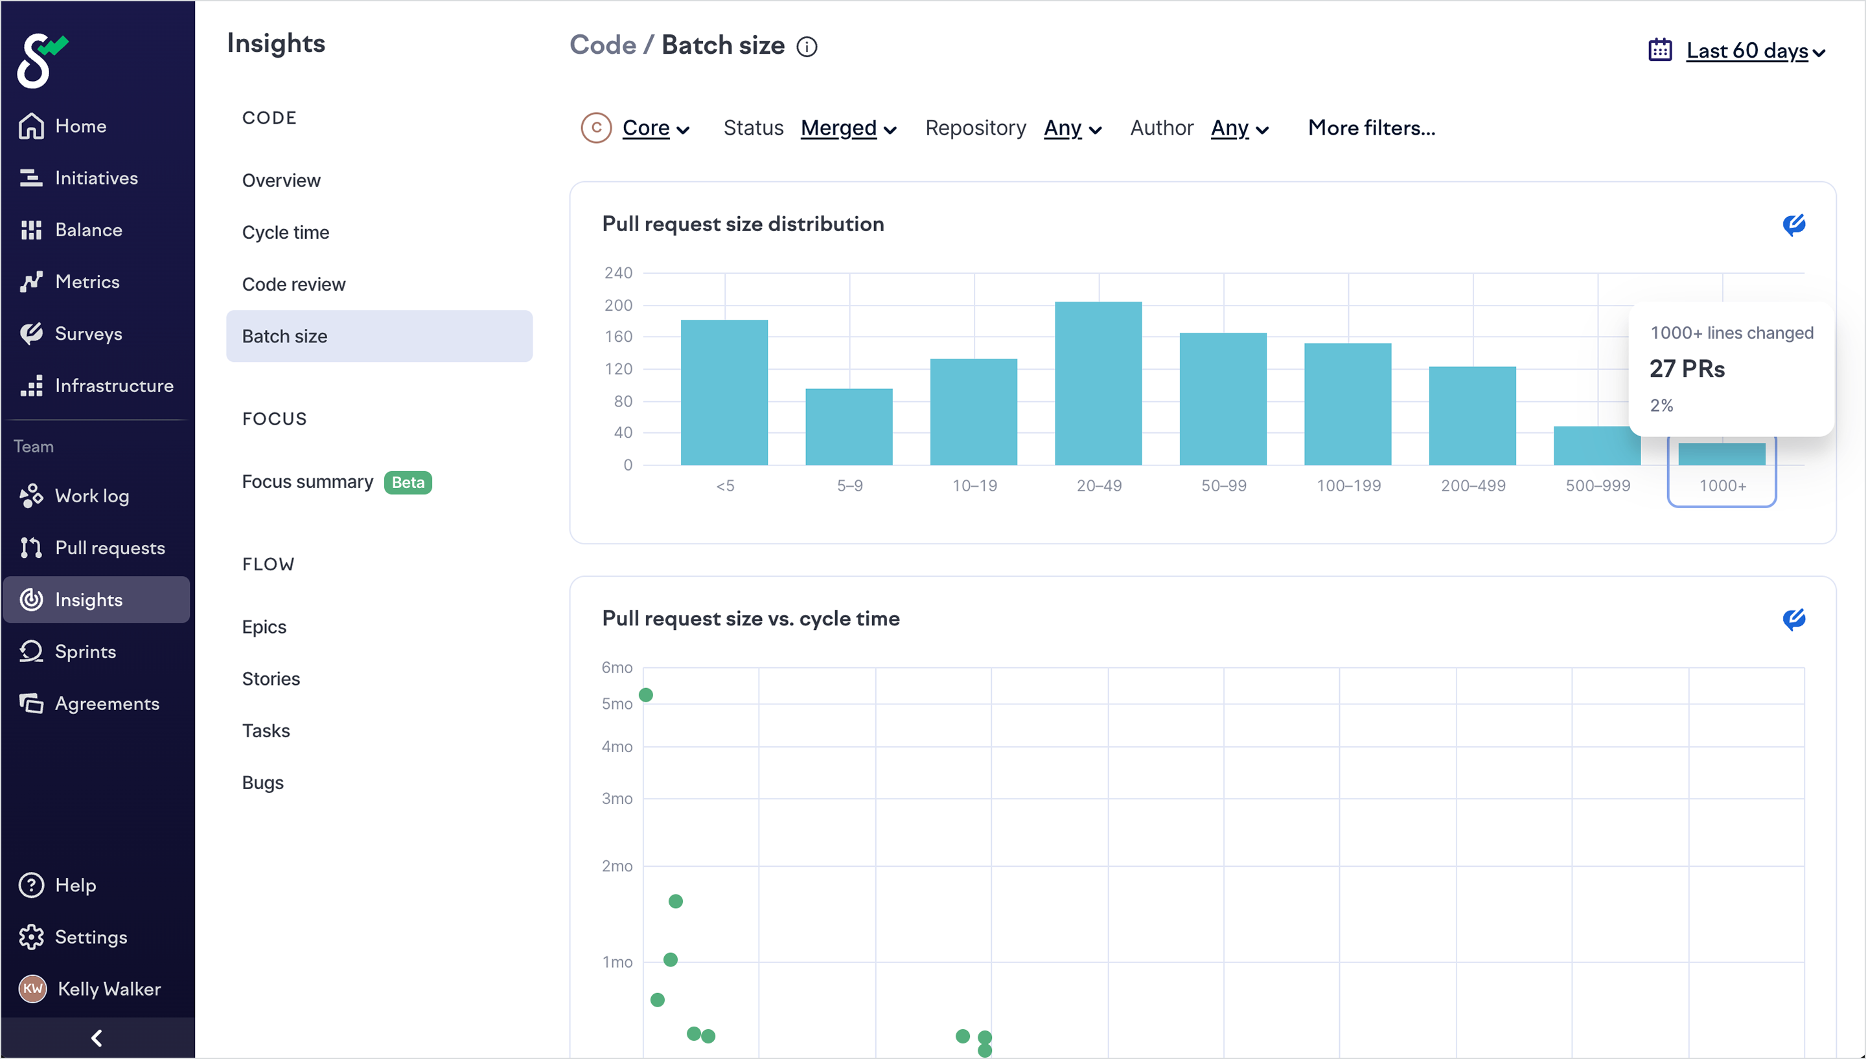The image size is (1866, 1059).
Task: Collapse the sidebar with left chevron
Action: coord(96,1038)
